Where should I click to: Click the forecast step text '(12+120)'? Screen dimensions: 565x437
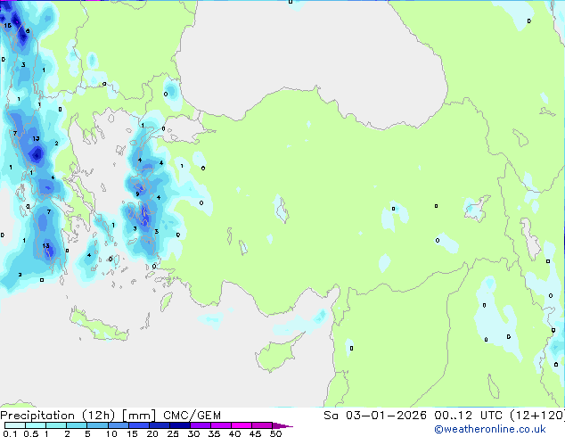pyautogui.click(x=537, y=416)
